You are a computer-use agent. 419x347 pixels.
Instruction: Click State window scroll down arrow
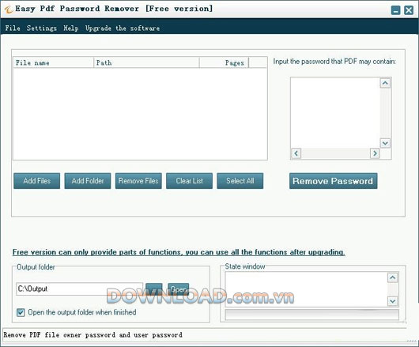(x=393, y=301)
